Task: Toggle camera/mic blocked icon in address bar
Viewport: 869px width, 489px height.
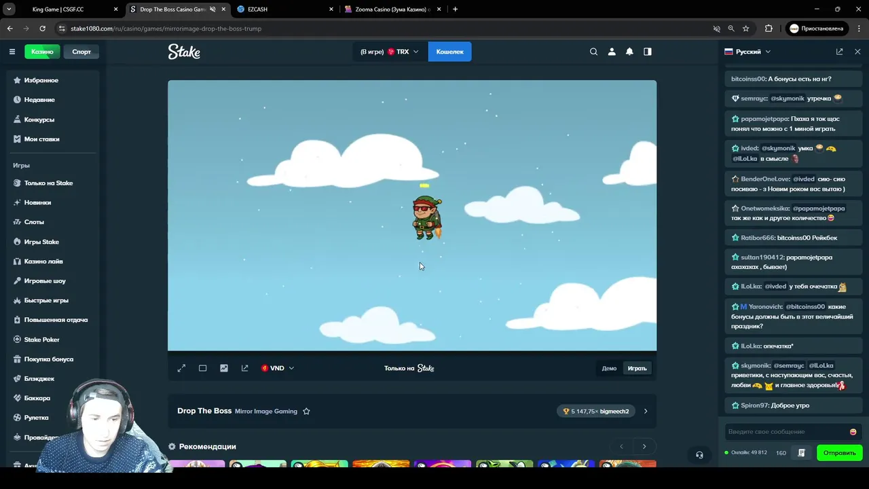Action: tap(716, 29)
